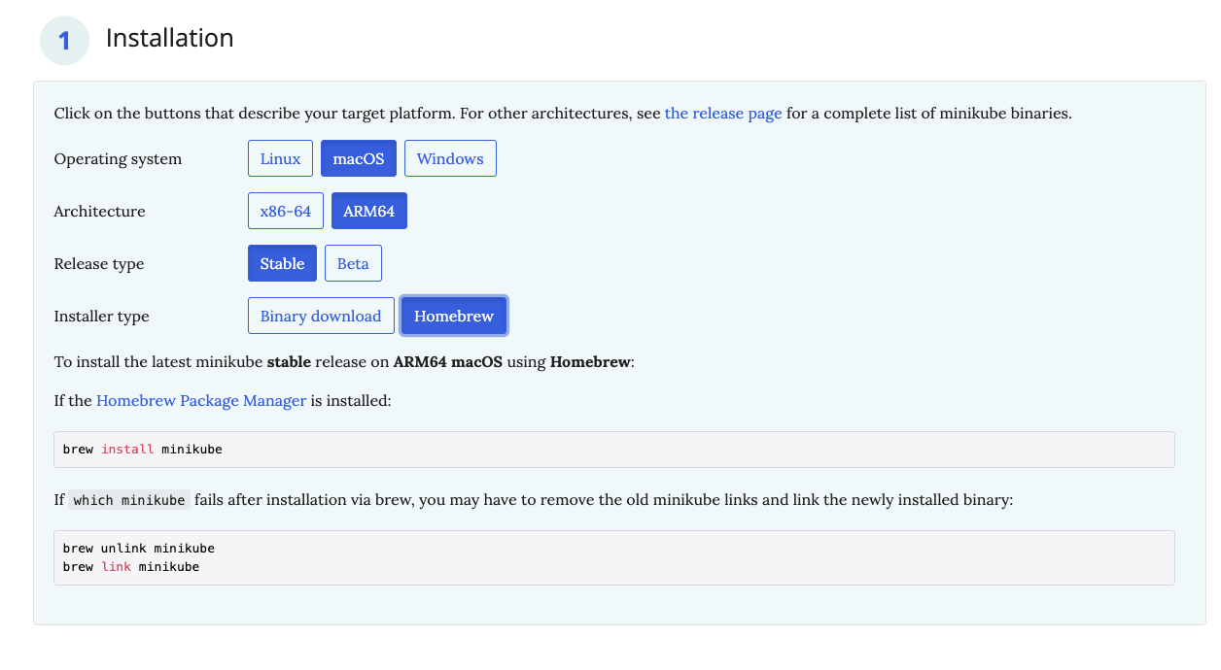Click the 'brew link minikube' code line

(x=131, y=567)
